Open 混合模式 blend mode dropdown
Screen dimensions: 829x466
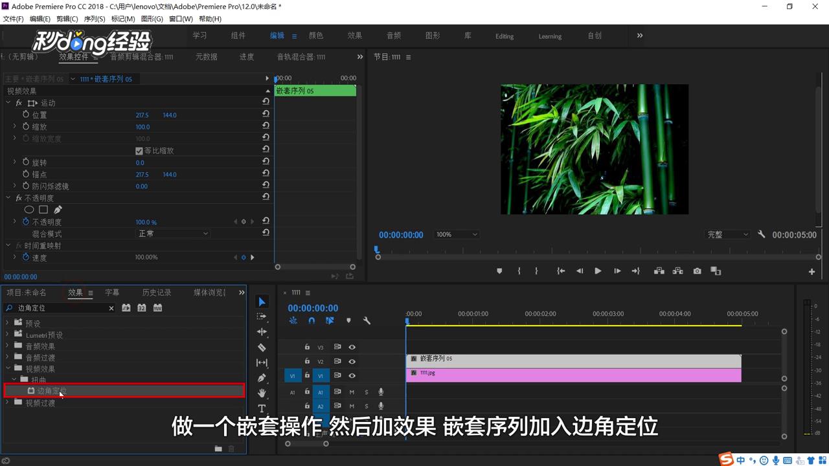coord(174,234)
